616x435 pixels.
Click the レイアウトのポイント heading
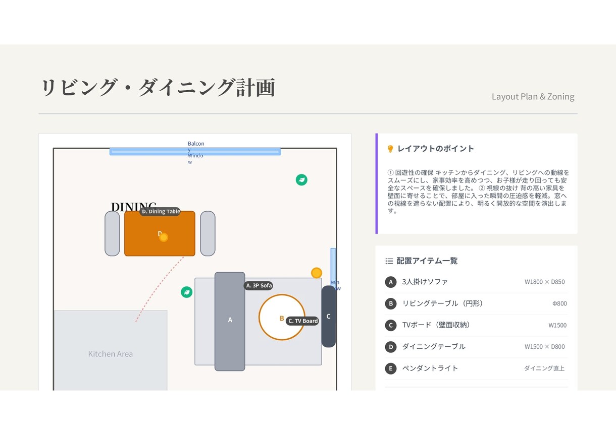click(436, 149)
